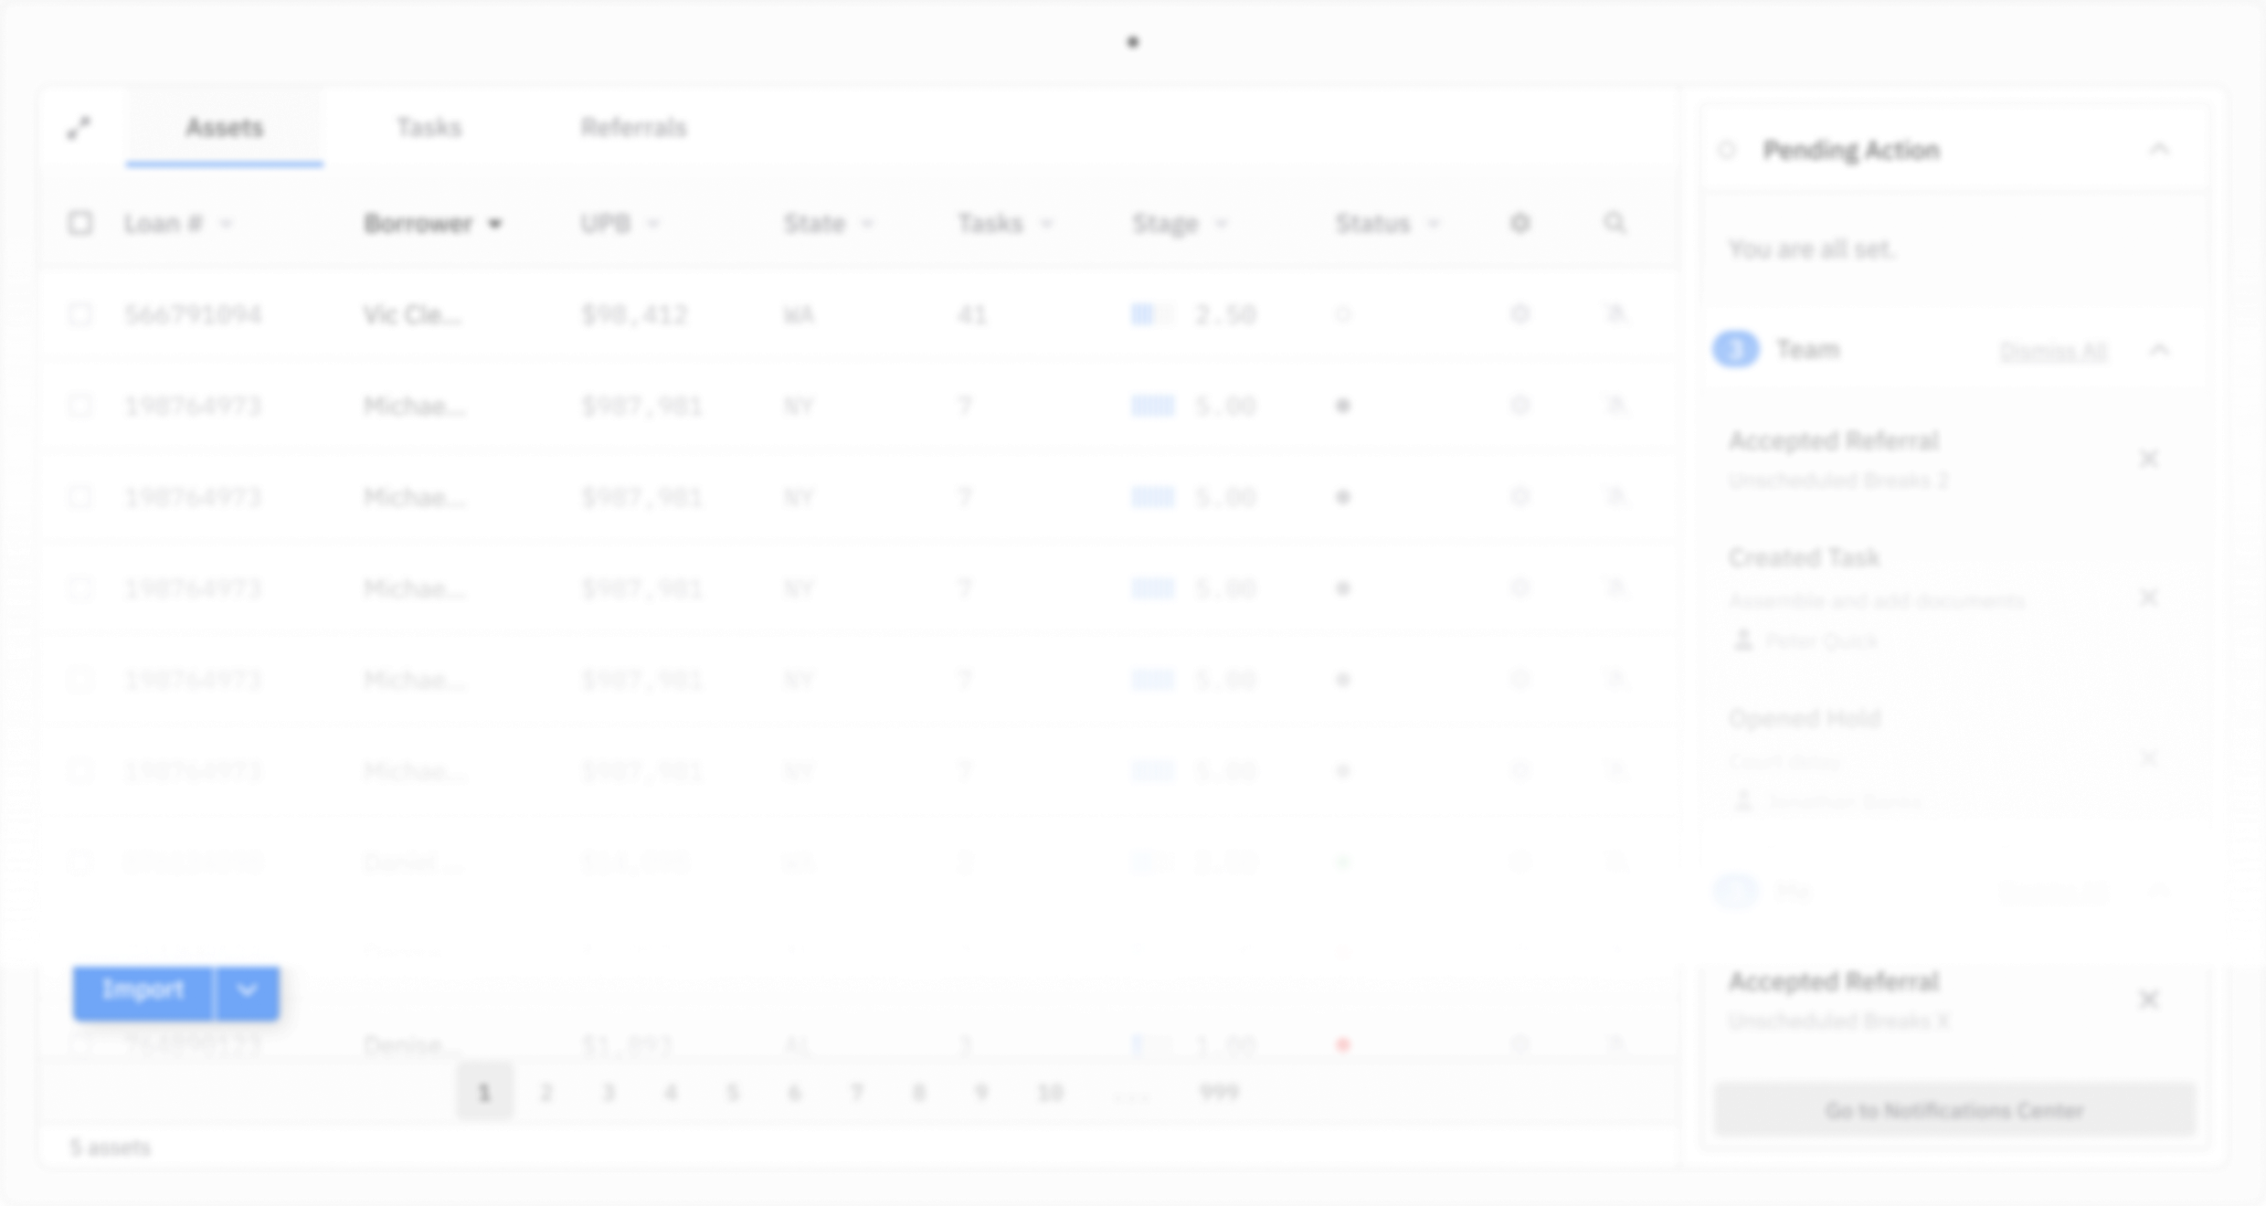This screenshot has width=2266, height=1206.
Task: Click Go to Notifications Center button
Action: coord(1954,1110)
